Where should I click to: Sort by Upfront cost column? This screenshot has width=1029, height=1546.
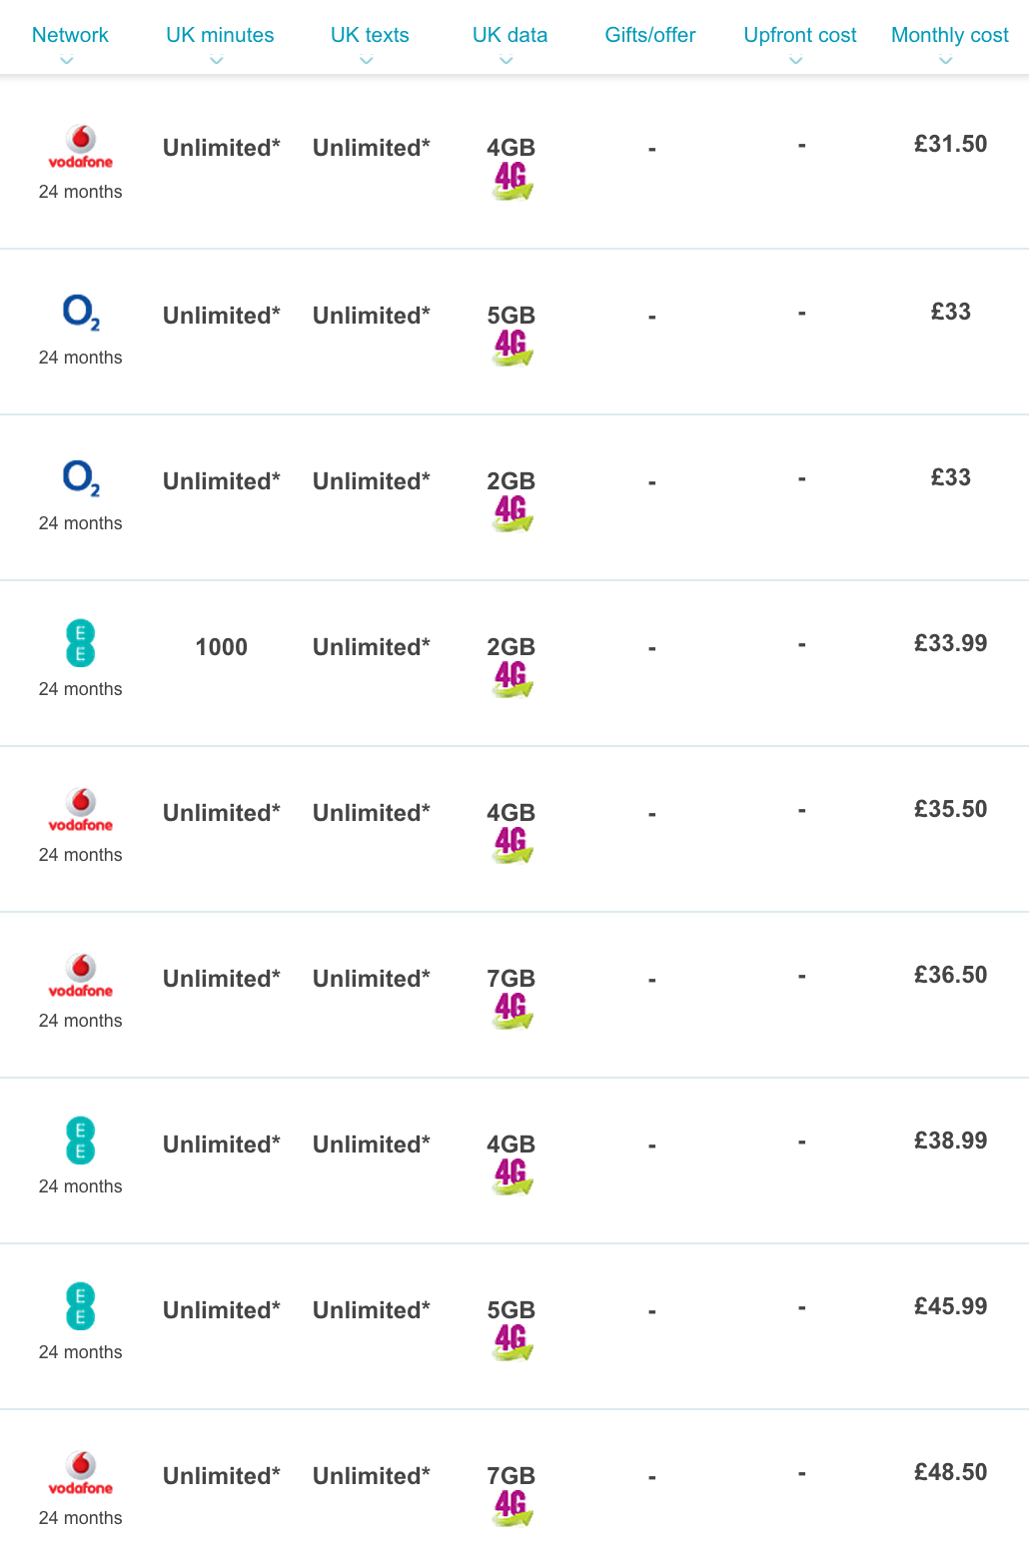click(800, 35)
